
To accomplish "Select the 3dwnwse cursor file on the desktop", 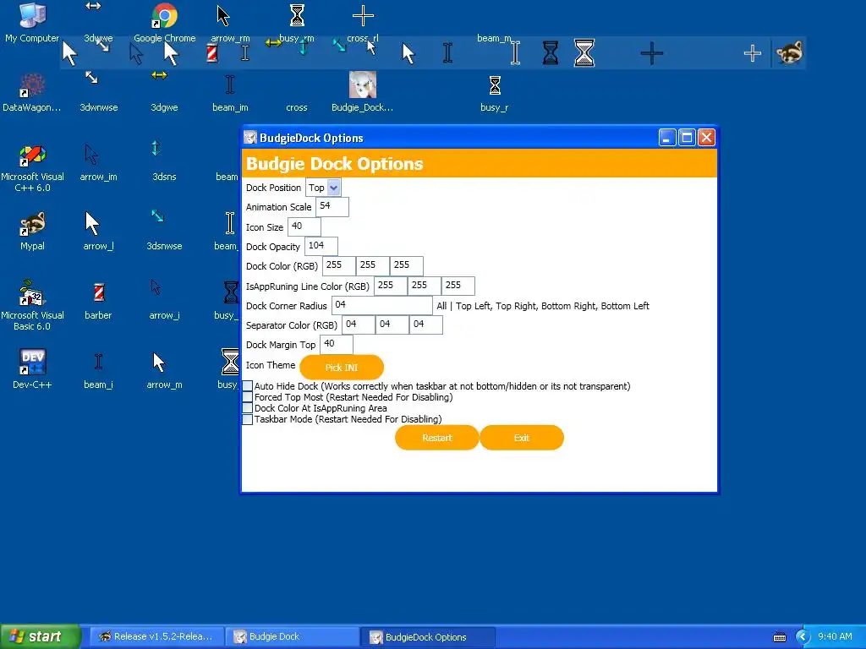I will pyautogui.click(x=98, y=93).
